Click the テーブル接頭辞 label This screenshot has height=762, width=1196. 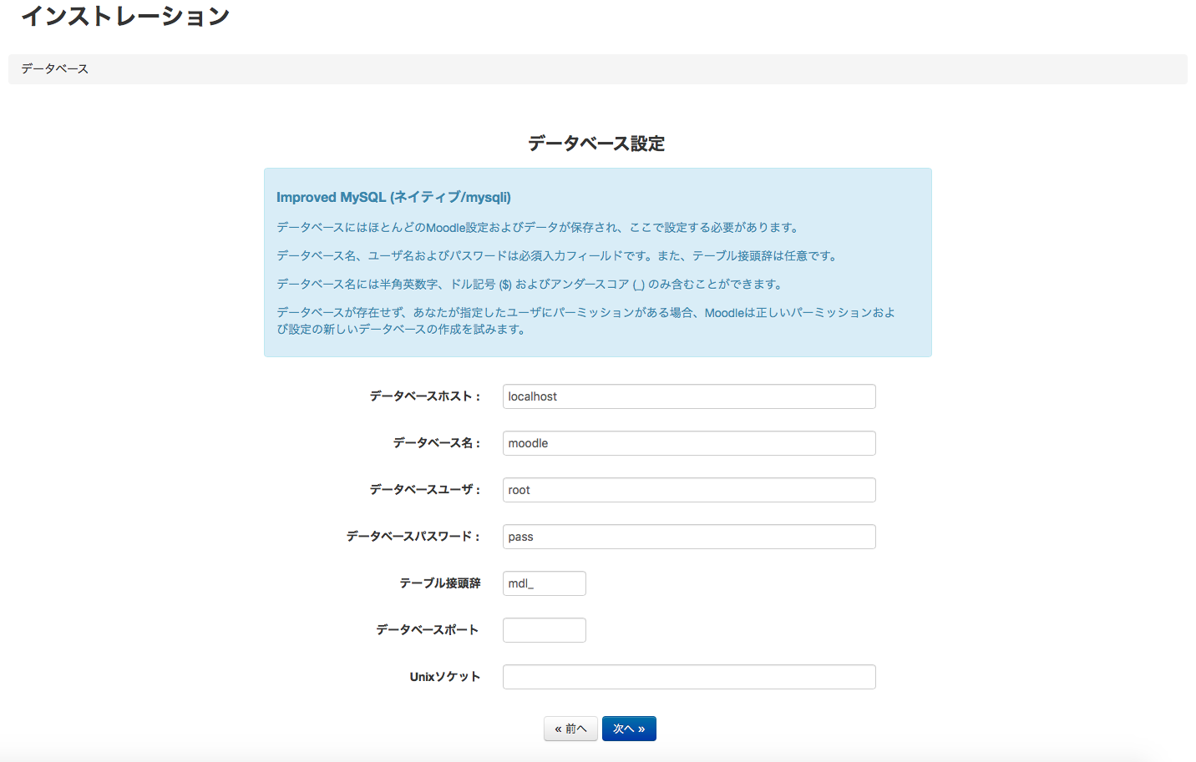point(440,583)
